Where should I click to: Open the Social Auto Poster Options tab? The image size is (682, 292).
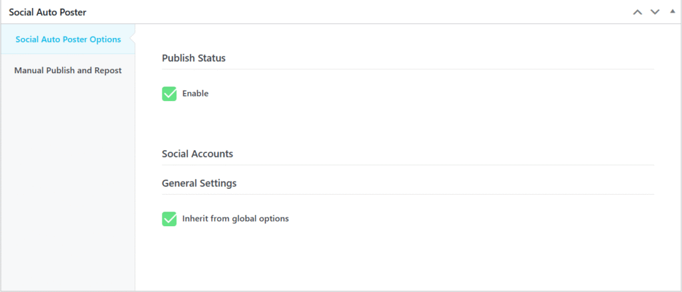point(68,39)
